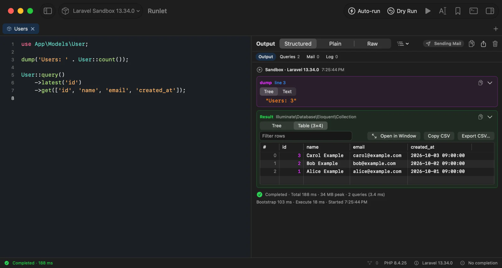
Task: Click the Export CSV... button
Action: 476,136
